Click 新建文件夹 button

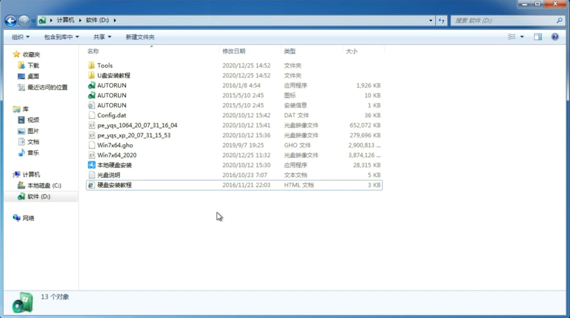pyautogui.click(x=140, y=37)
